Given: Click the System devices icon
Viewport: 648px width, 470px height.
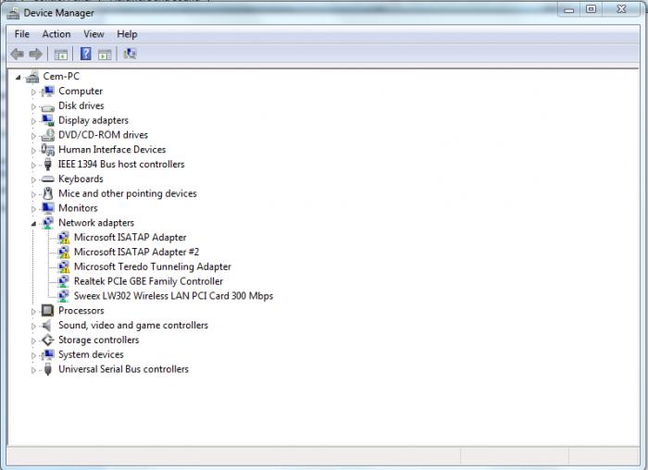Looking at the screenshot, I should tap(48, 354).
